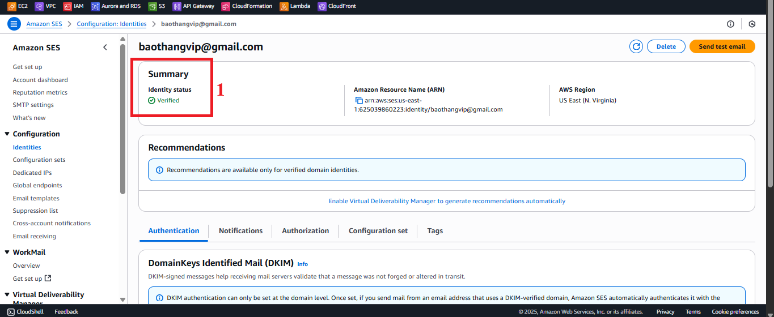Open the Terms link in footer
774x317 pixels.
[x=693, y=311]
